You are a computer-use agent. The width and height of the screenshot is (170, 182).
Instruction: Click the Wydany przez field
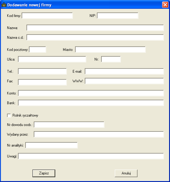pyautogui.click(x=99, y=134)
